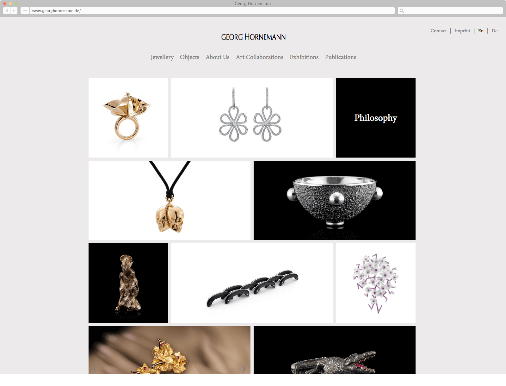Open the bronze figure sculpture thumbnail
This screenshot has width=506, height=386.
[128, 283]
